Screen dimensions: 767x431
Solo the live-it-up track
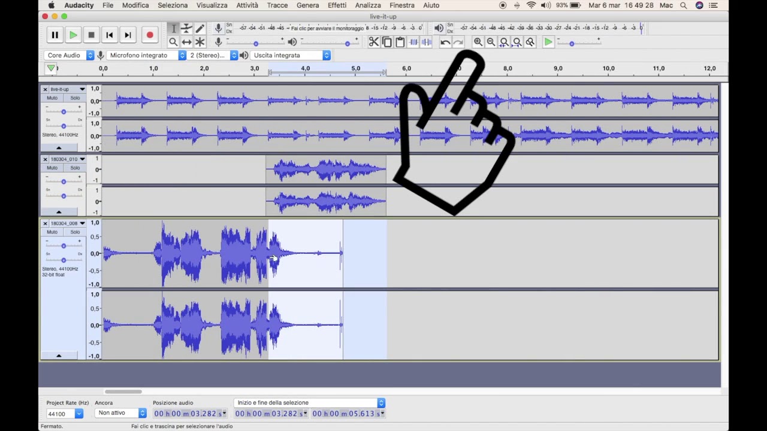(75, 98)
